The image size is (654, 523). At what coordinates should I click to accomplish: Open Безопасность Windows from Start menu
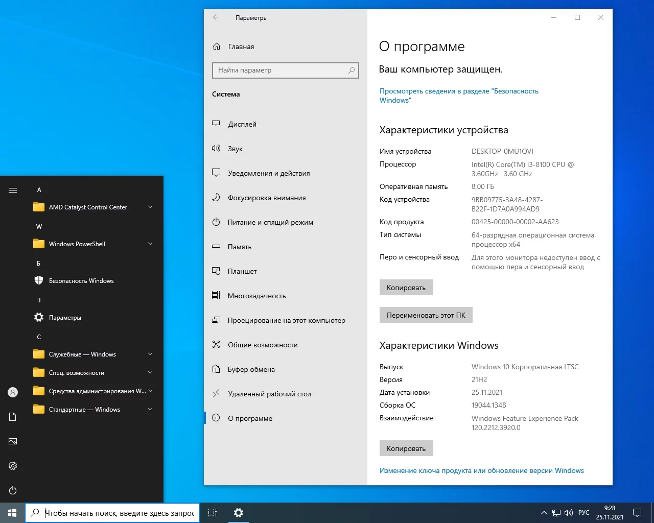tap(93, 281)
